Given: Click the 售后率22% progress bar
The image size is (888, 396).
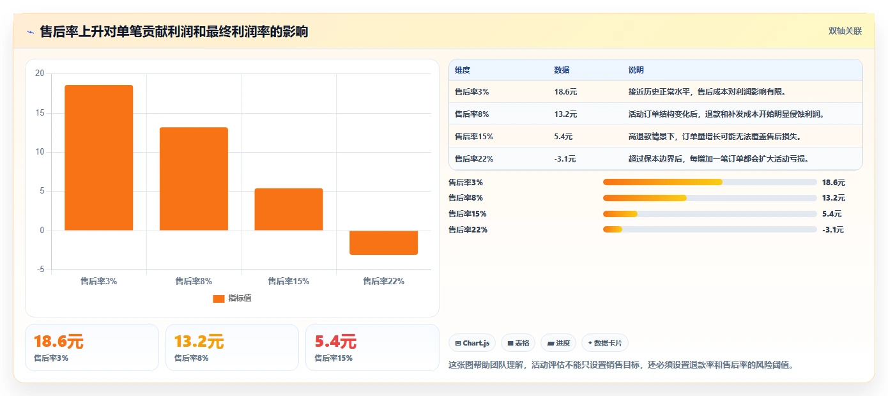Looking at the screenshot, I should tap(710, 230).
